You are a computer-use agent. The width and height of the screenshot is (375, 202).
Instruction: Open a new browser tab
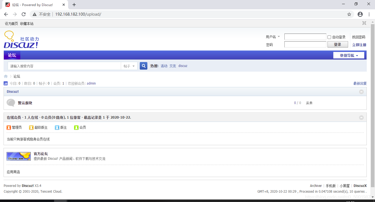pyautogui.click(x=74, y=5)
